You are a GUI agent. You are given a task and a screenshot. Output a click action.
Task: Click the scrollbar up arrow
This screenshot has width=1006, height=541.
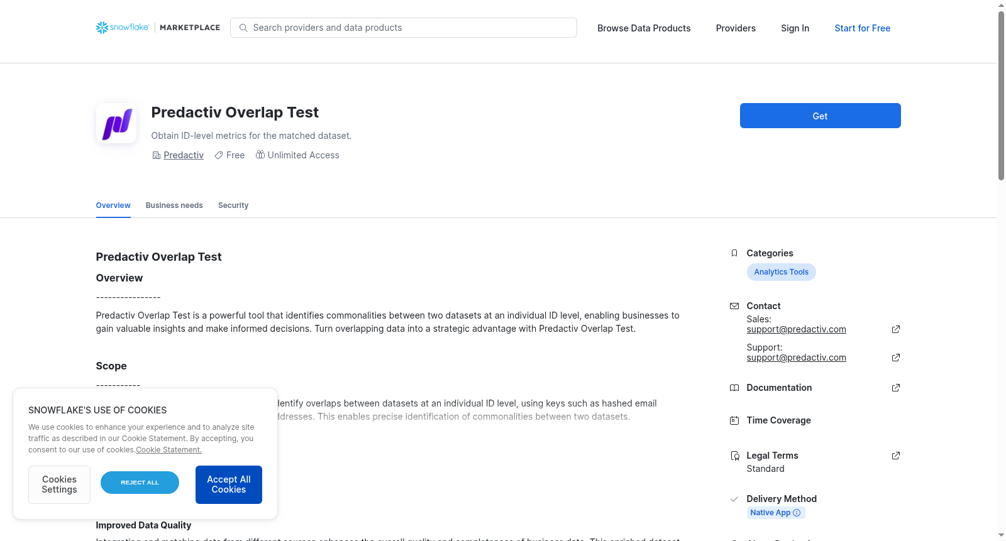click(x=1001, y=5)
